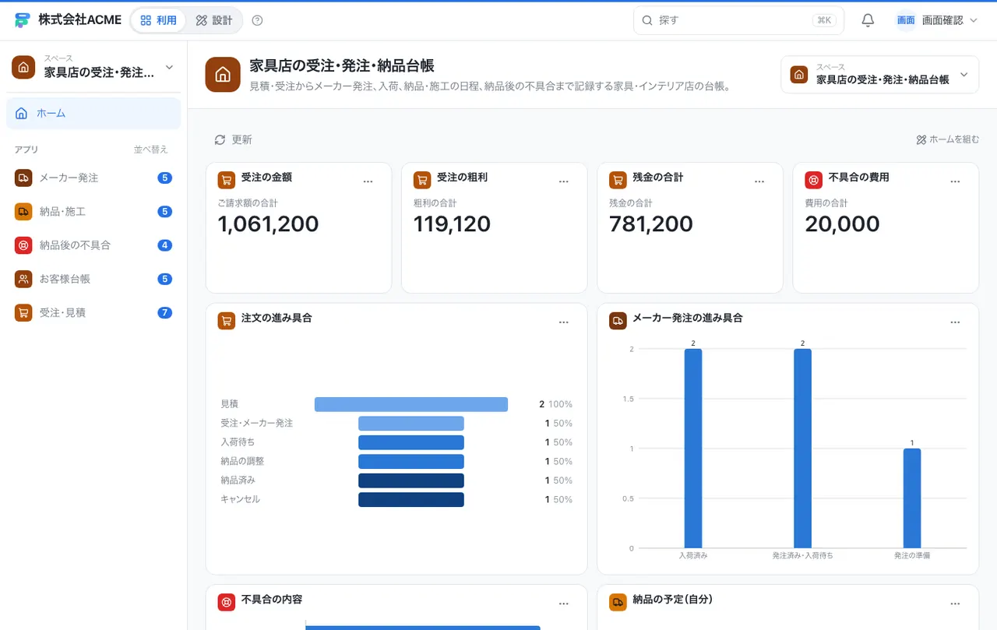Viewport: 997px width, 630px height.
Task: Open お客様台帳 app from sidebar
Action: pyautogui.click(x=93, y=279)
